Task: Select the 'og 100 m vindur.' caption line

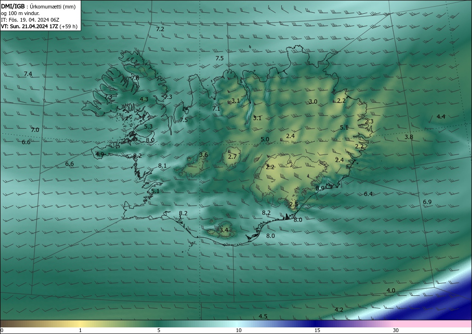Action: (20, 13)
